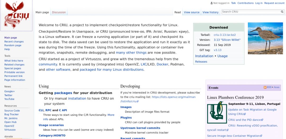Click OpenVZ in Resources sidebar

(9, 126)
